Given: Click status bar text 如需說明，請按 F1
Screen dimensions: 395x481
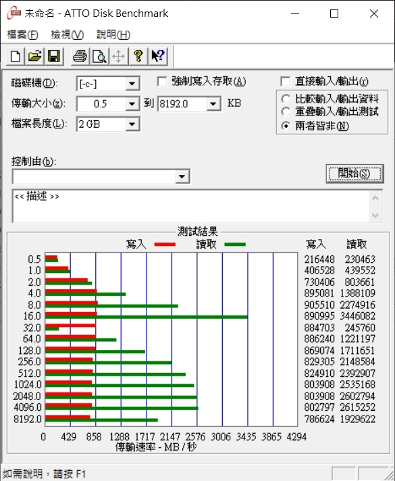Looking at the screenshot, I should click(45, 474).
